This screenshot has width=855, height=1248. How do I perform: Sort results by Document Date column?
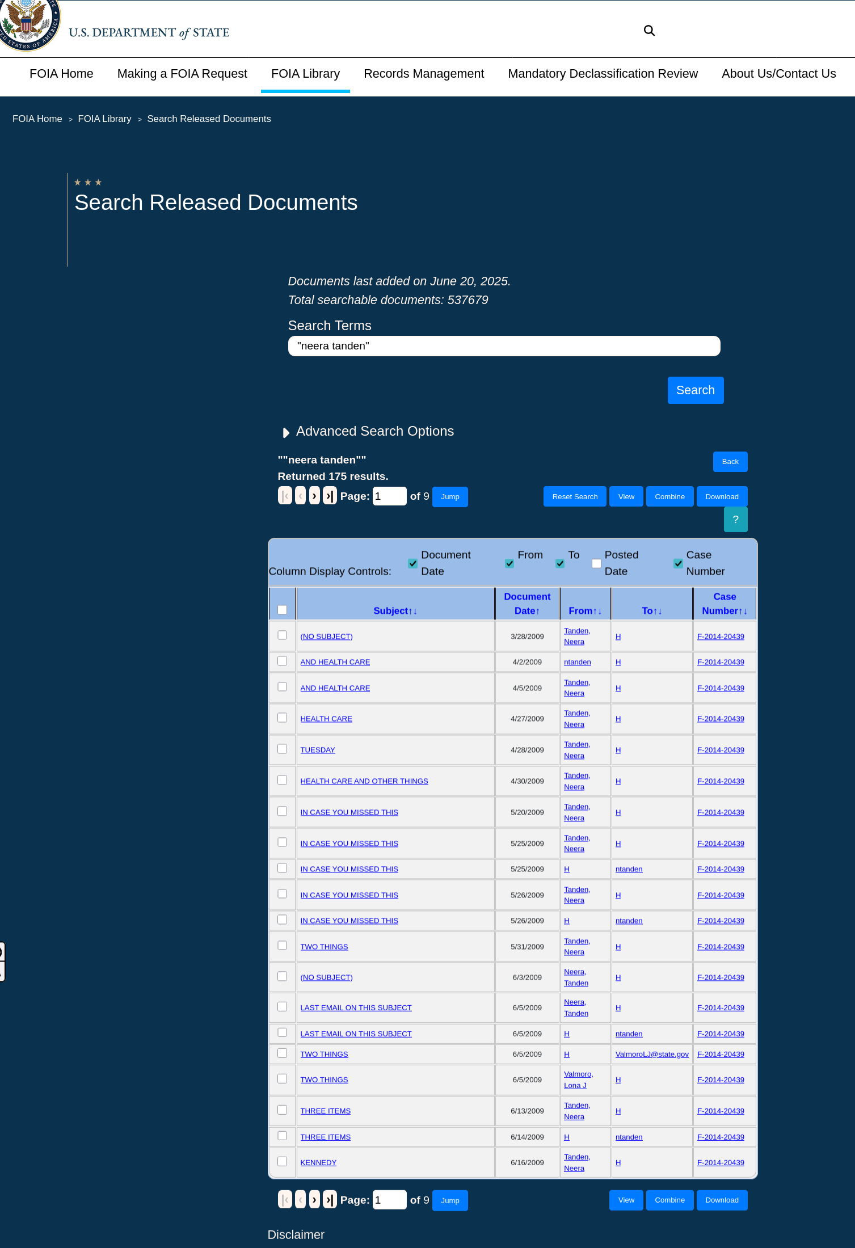[527, 604]
